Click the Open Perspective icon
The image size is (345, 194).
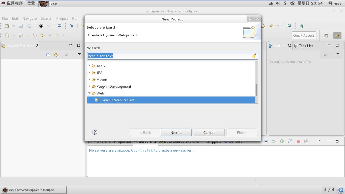click(x=326, y=36)
